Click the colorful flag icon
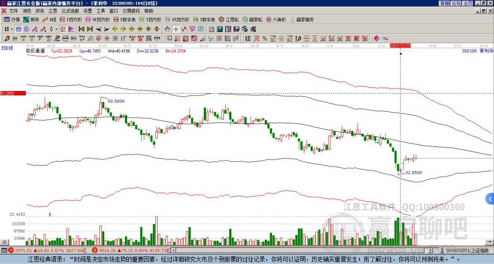 click(72, 29)
